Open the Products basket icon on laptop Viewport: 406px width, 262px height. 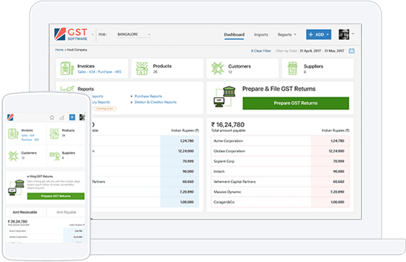[142, 69]
